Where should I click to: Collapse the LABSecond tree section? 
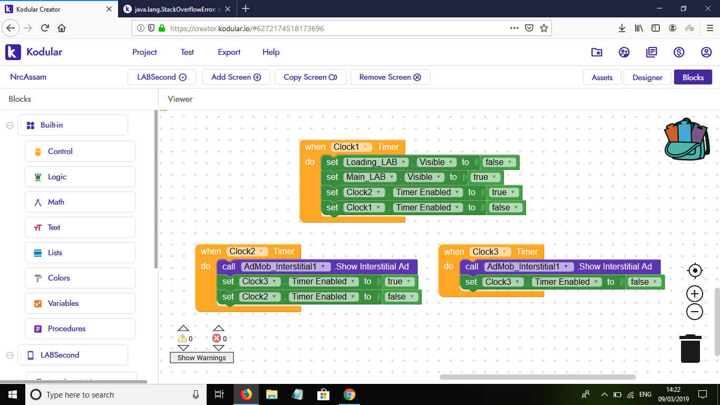(x=10, y=355)
